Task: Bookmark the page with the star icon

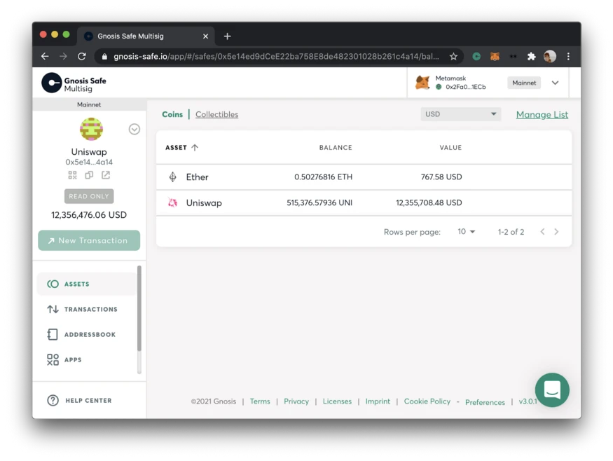Action: coord(453,56)
